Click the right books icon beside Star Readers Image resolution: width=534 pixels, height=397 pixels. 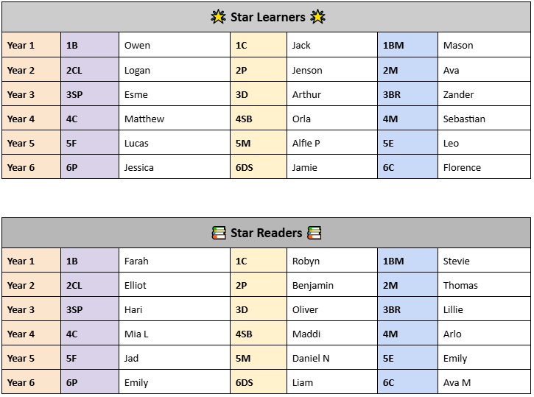(x=314, y=233)
